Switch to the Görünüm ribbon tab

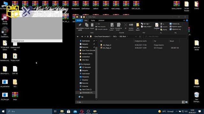coord(101,20)
